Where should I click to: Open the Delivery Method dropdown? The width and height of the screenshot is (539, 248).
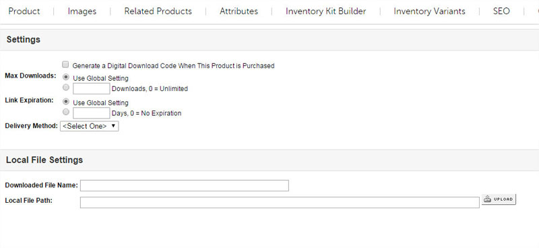pyautogui.click(x=90, y=126)
